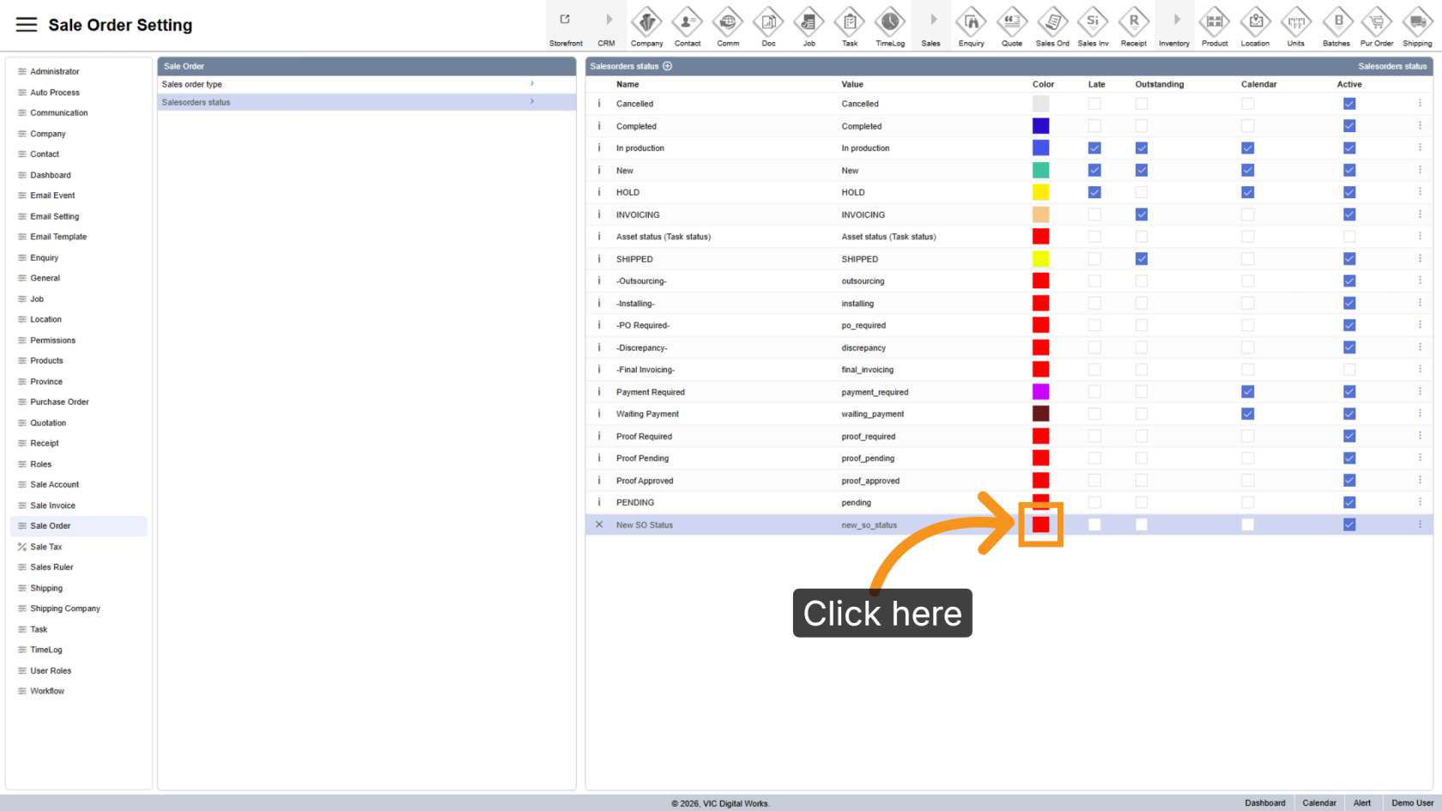Open Email Template settings in sidebar
Screen dimensions: 1442x811
pyautogui.click(x=58, y=237)
